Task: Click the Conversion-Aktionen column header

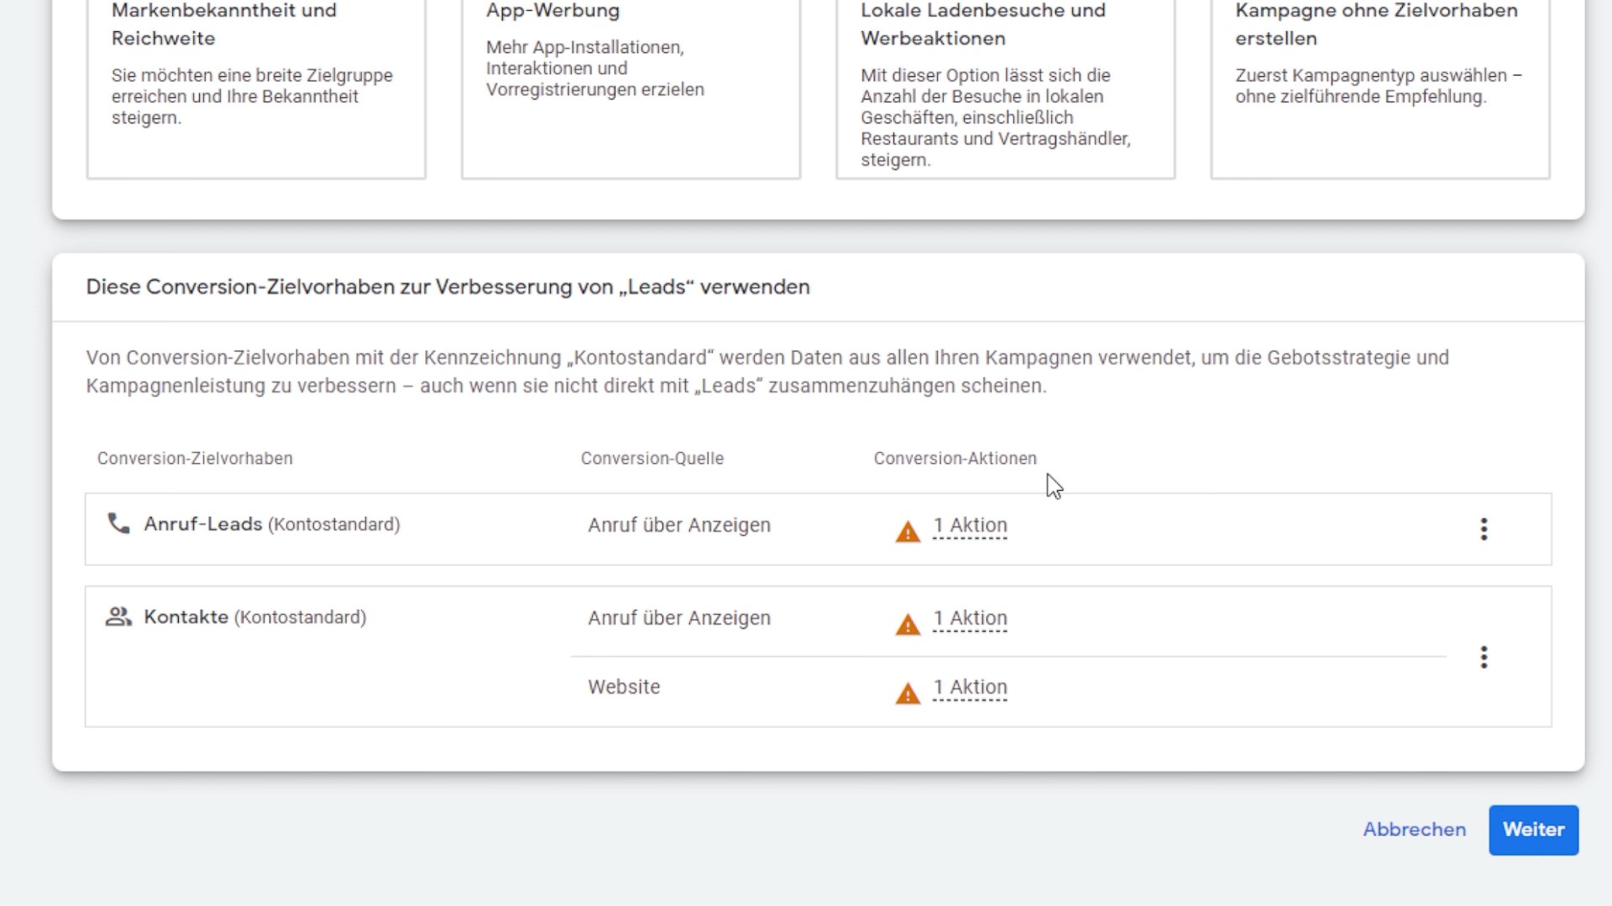Action: [955, 459]
